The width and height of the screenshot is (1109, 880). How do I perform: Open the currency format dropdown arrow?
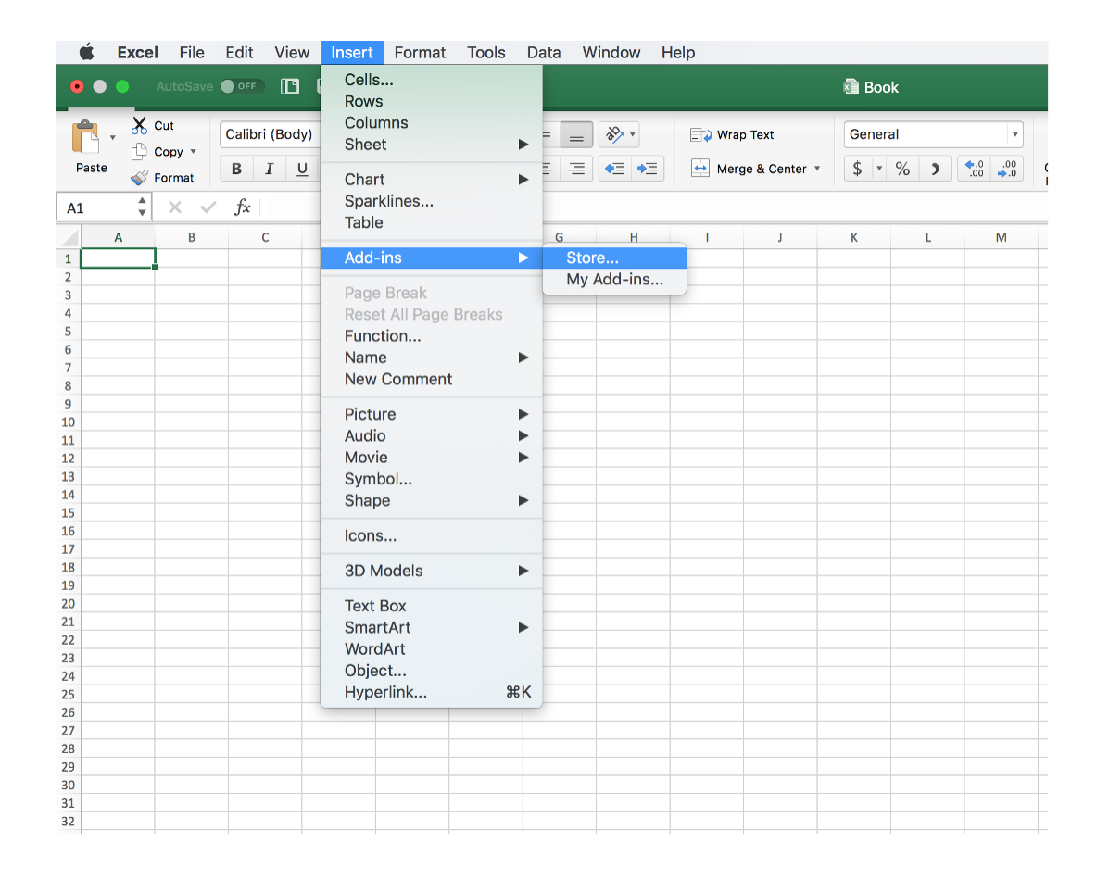(879, 169)
